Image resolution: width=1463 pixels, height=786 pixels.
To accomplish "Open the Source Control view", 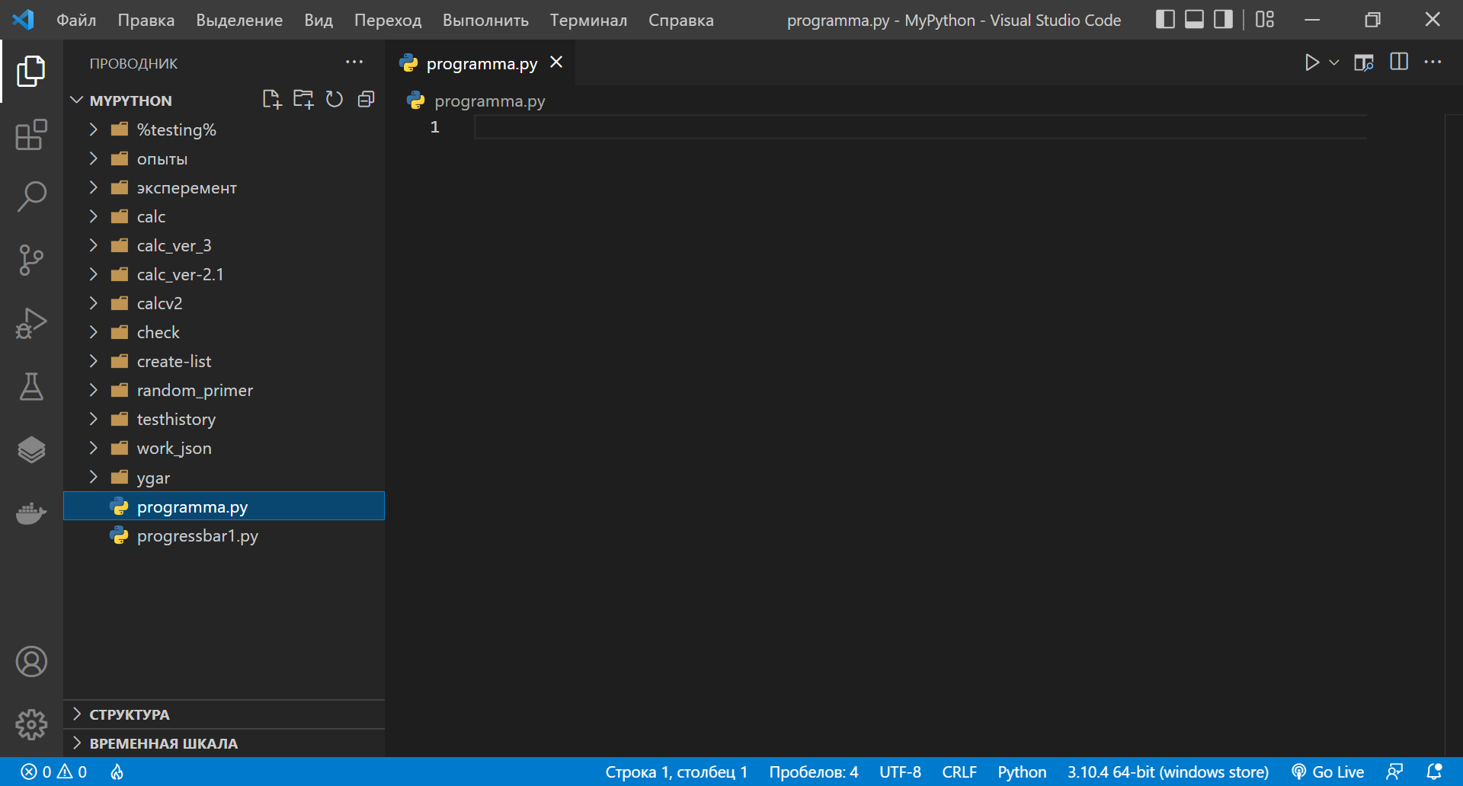I will [x=31, y=260].
